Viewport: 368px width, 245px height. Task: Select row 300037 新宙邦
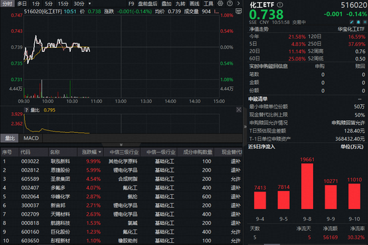tap(121, 206)
